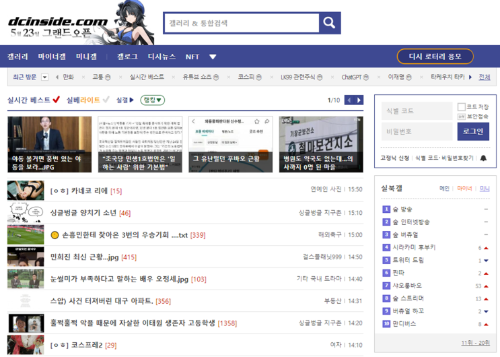Go to next page of 실시간 베스트
This screenshot has width=500, height=357.
click(x=359, y=100)
